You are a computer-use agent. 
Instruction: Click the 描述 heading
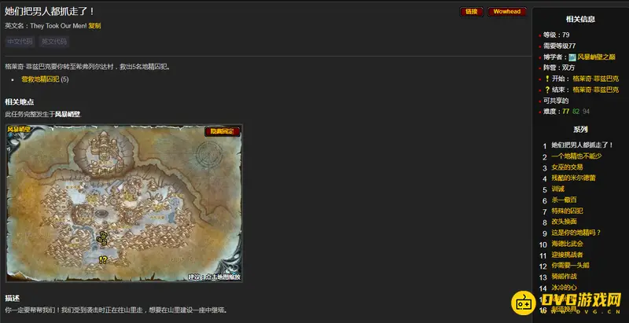coord(13,298)
